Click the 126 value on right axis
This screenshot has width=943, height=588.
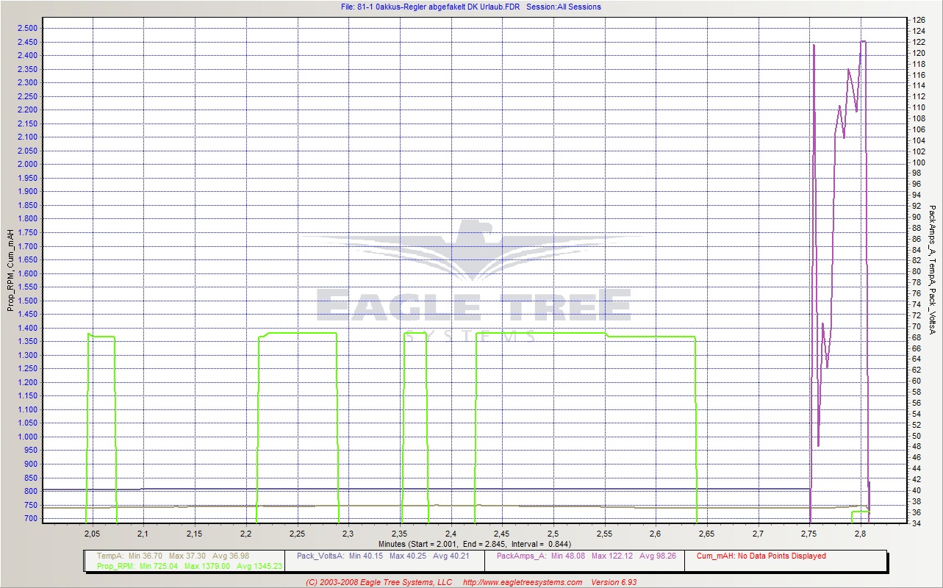tap(919, 21)
